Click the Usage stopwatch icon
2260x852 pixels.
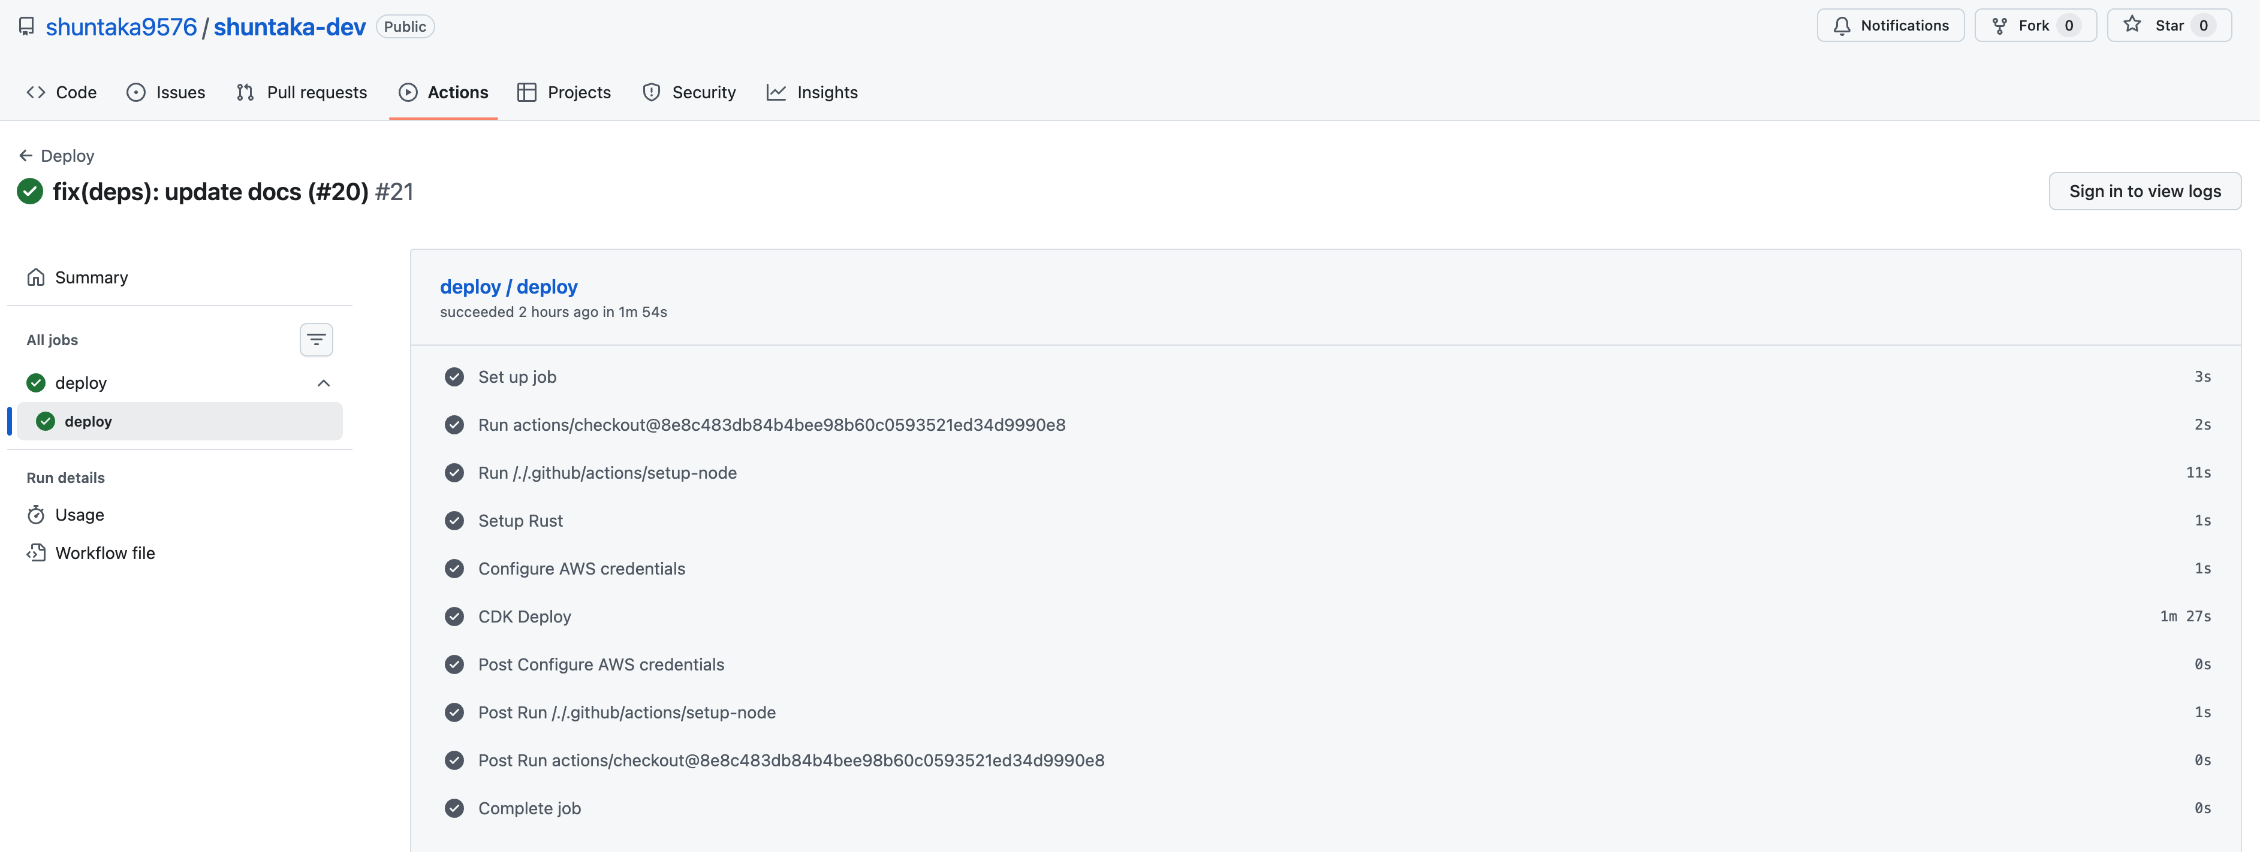click(36, 515)
